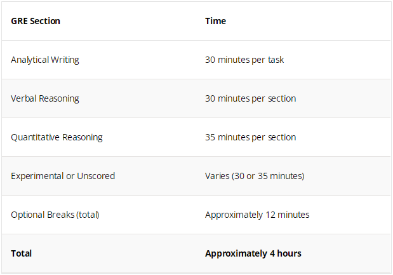
Task: Click the Approximately 12 minutes text
Action: 257,215
